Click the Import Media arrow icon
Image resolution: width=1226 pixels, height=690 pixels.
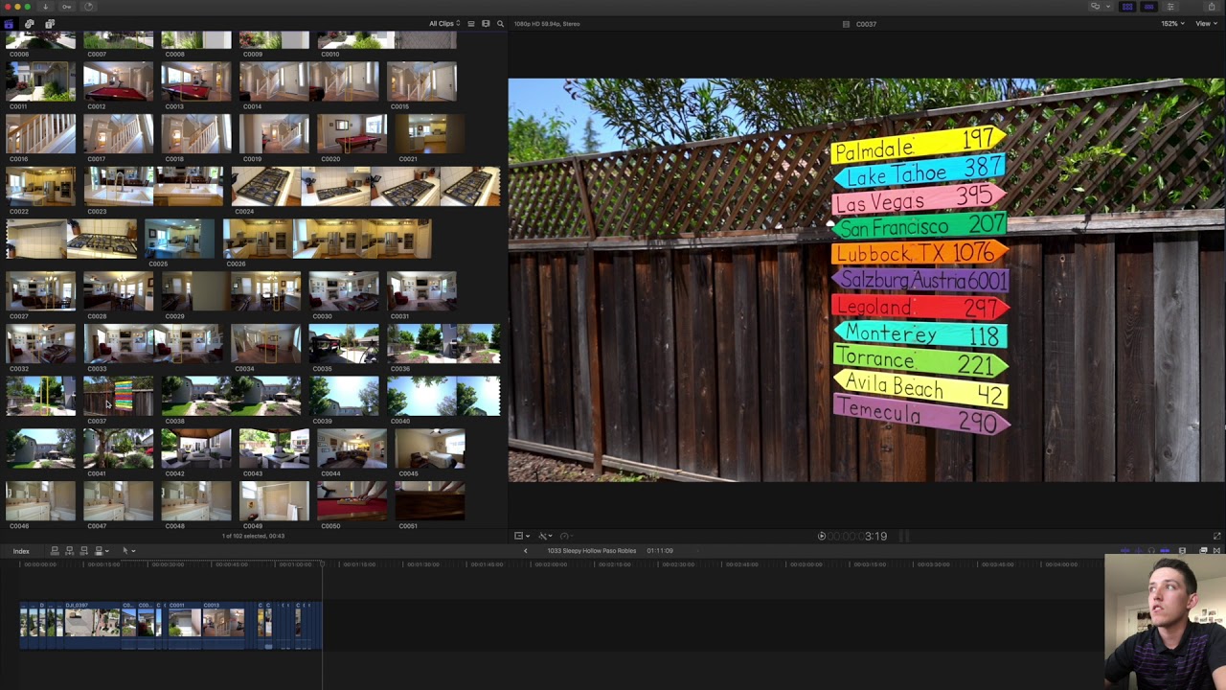coord(45,7)
